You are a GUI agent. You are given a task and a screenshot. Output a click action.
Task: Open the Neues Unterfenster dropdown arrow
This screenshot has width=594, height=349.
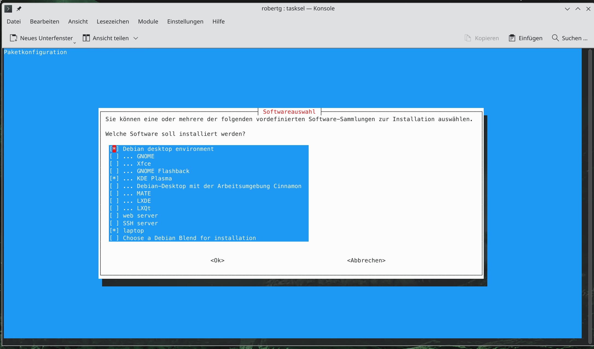(74, 43)
